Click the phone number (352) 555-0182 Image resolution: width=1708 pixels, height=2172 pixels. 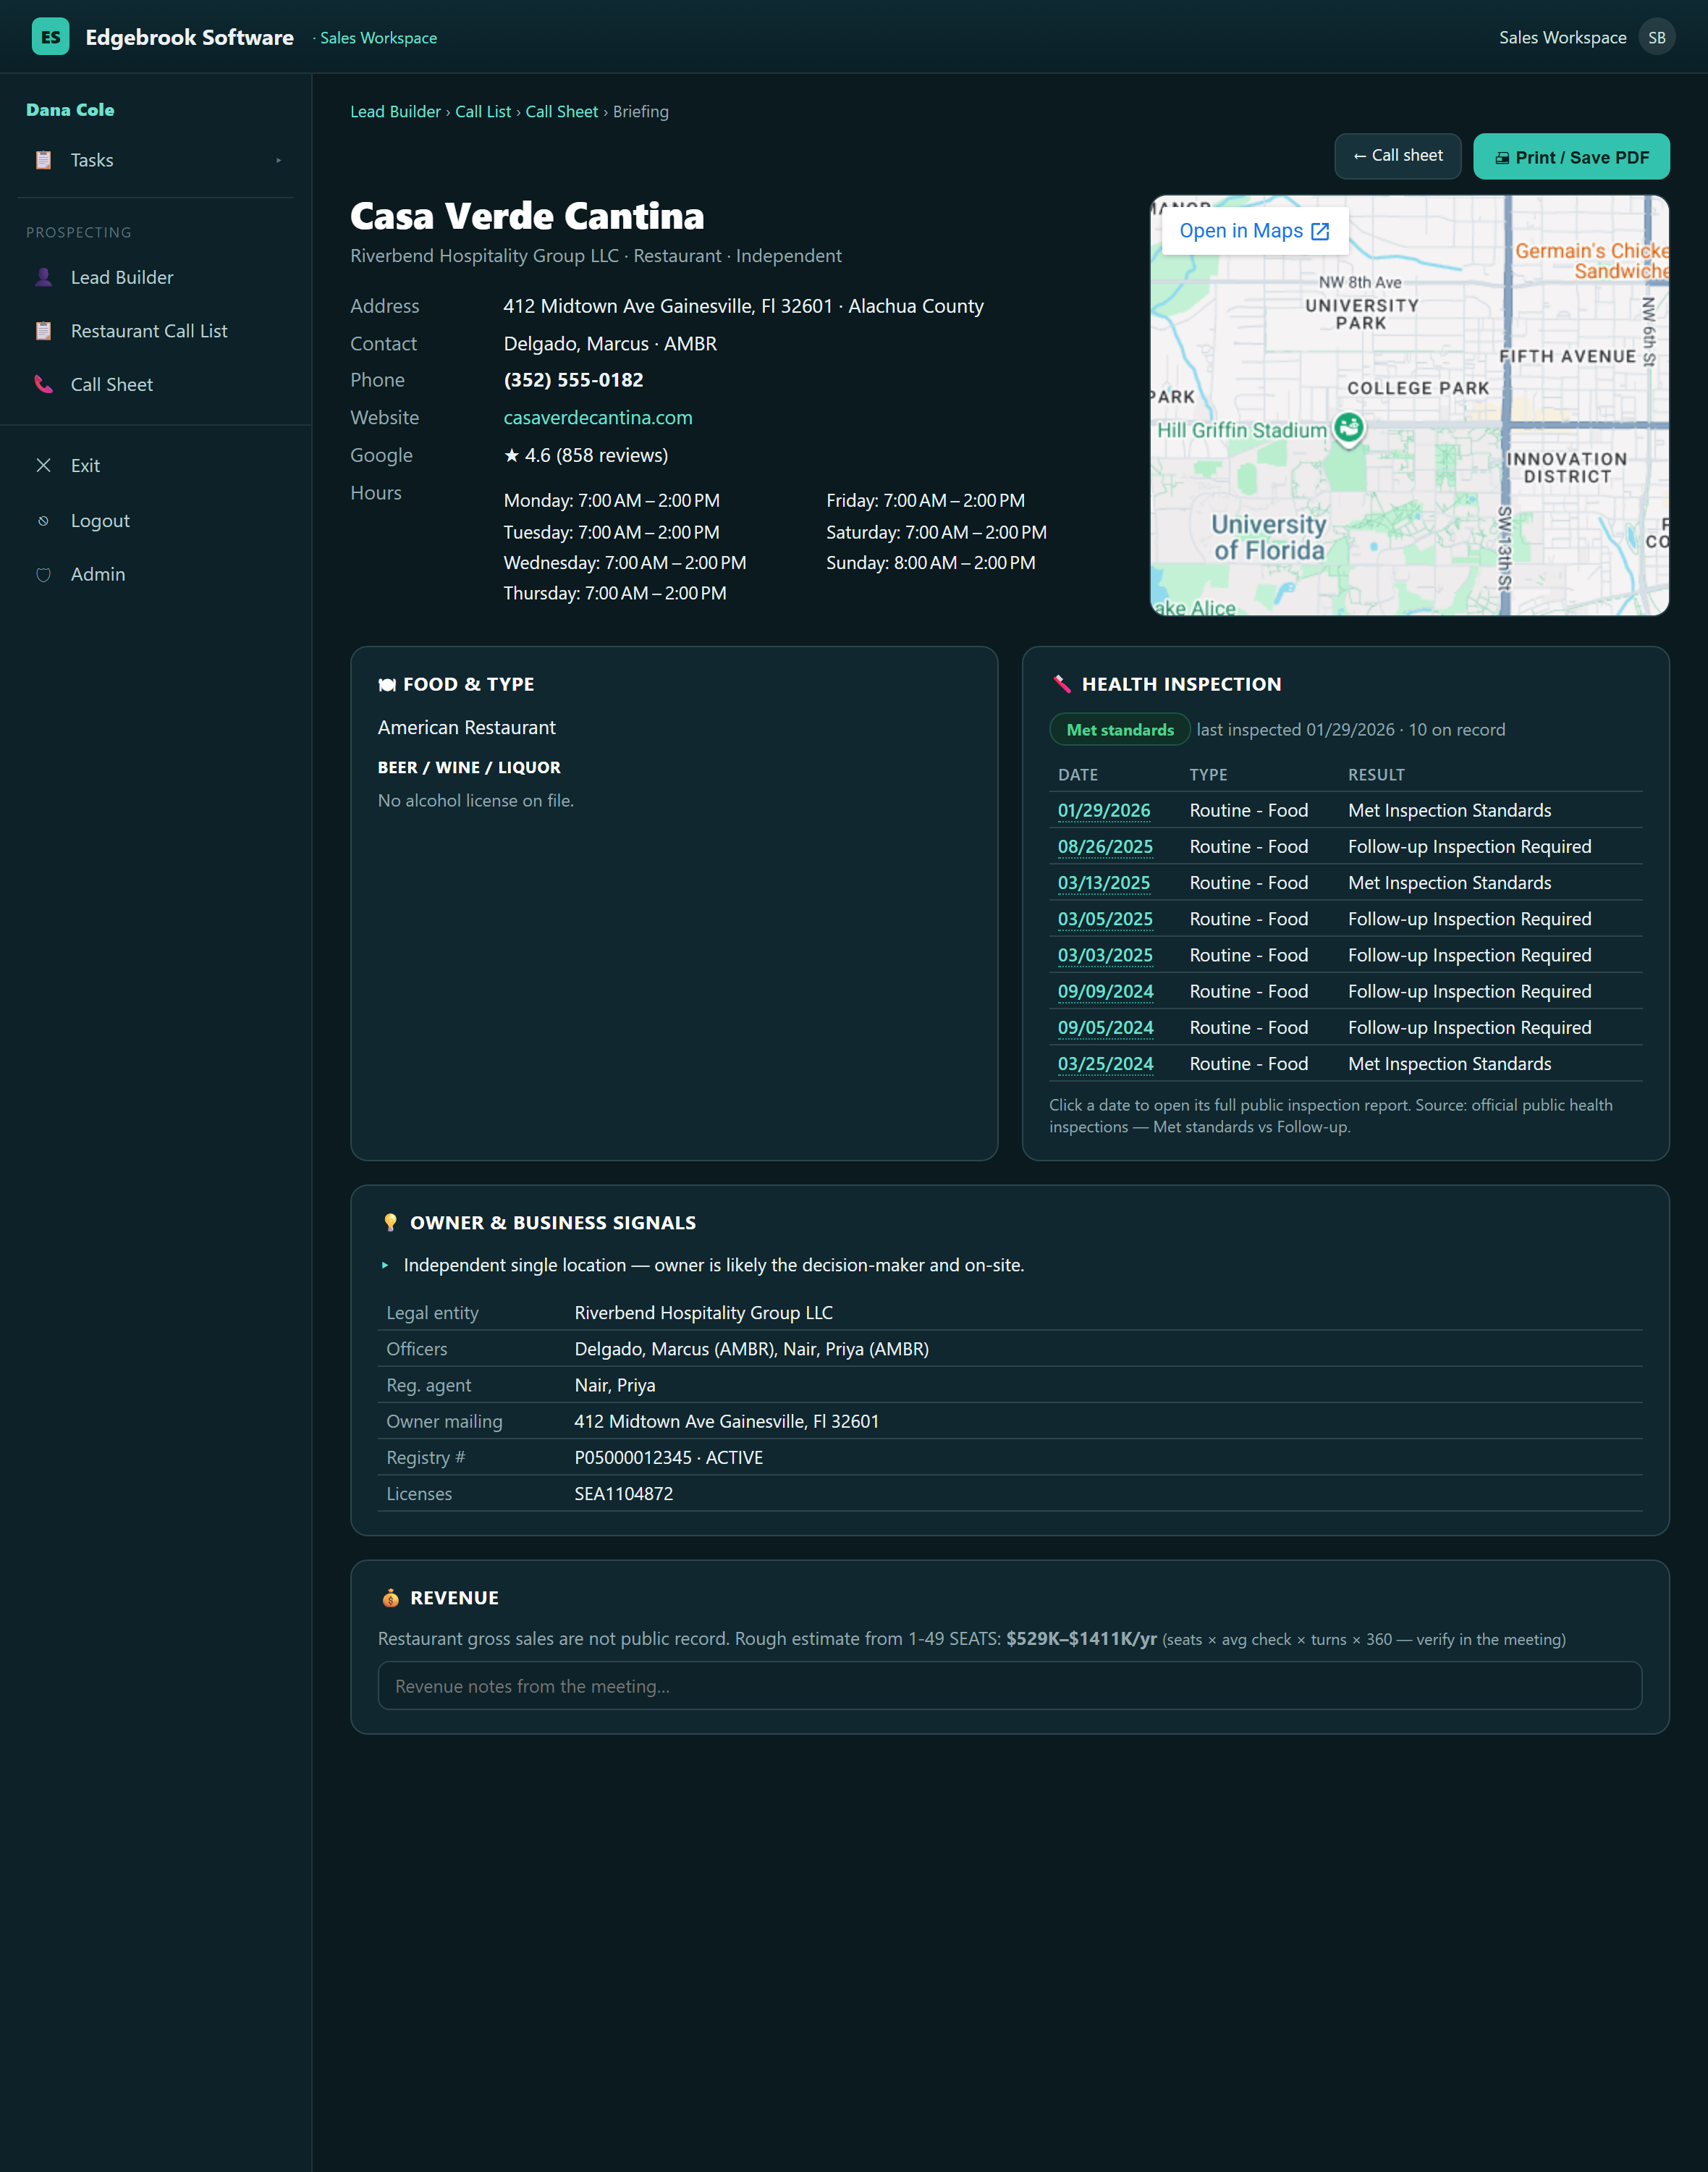click(573, 380)
